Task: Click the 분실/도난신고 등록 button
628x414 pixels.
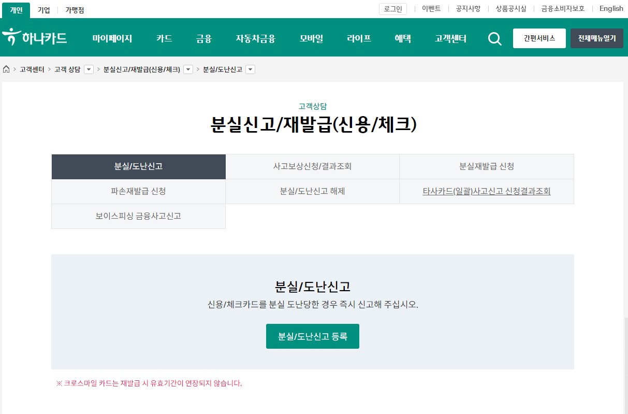Action: [312, 336]
